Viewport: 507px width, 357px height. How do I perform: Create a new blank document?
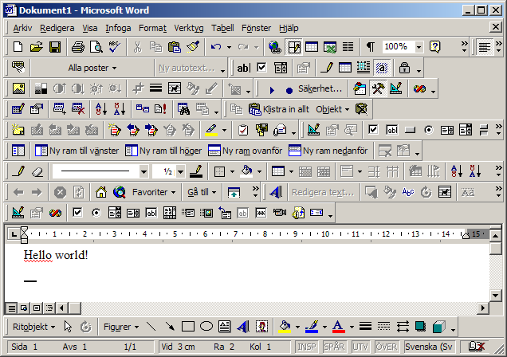pos(18,47)
